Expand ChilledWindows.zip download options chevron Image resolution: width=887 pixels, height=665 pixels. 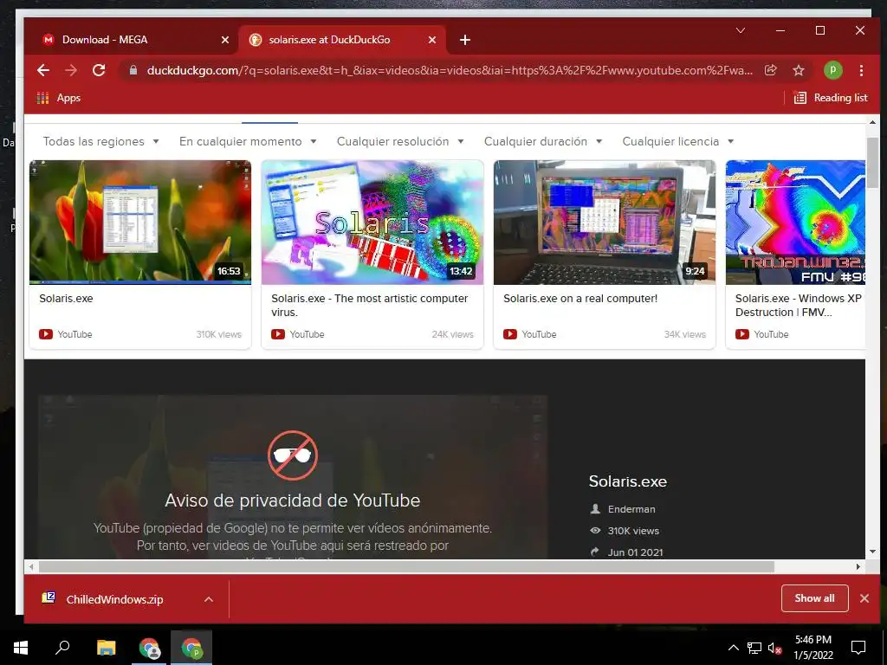[x=209, y=599]
